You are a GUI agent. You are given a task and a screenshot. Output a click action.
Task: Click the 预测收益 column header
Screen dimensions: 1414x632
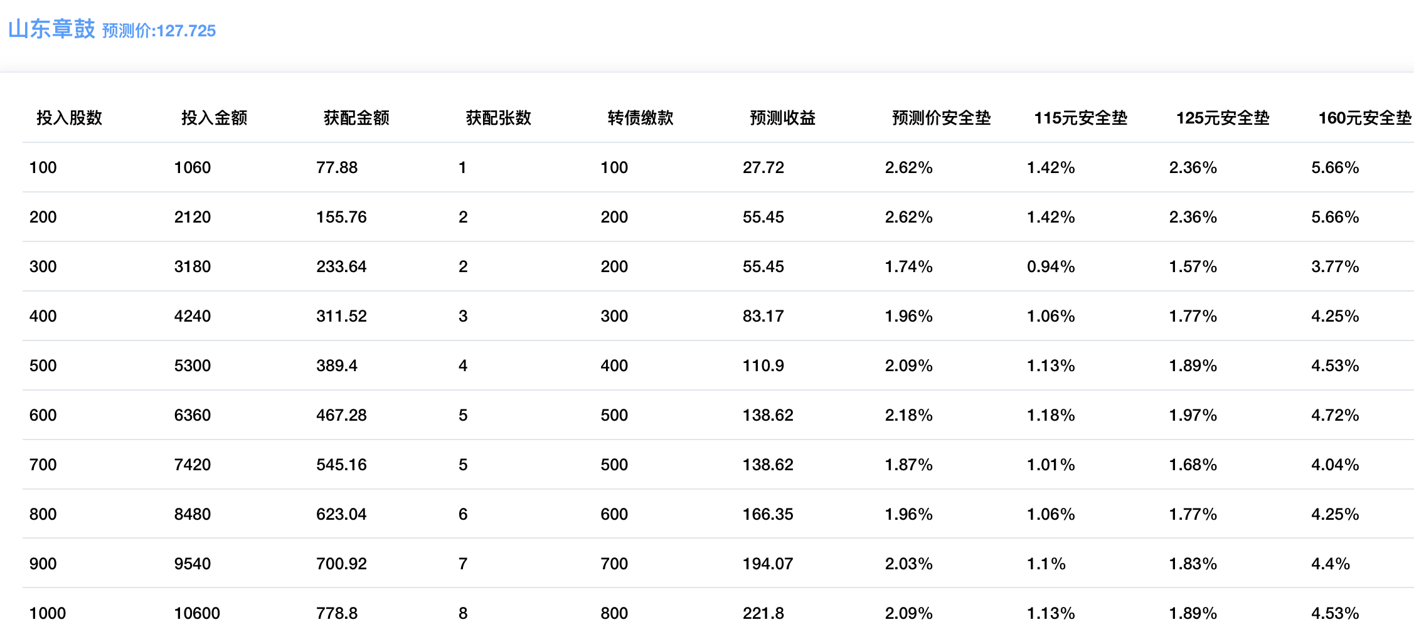(x=782, y=118)
